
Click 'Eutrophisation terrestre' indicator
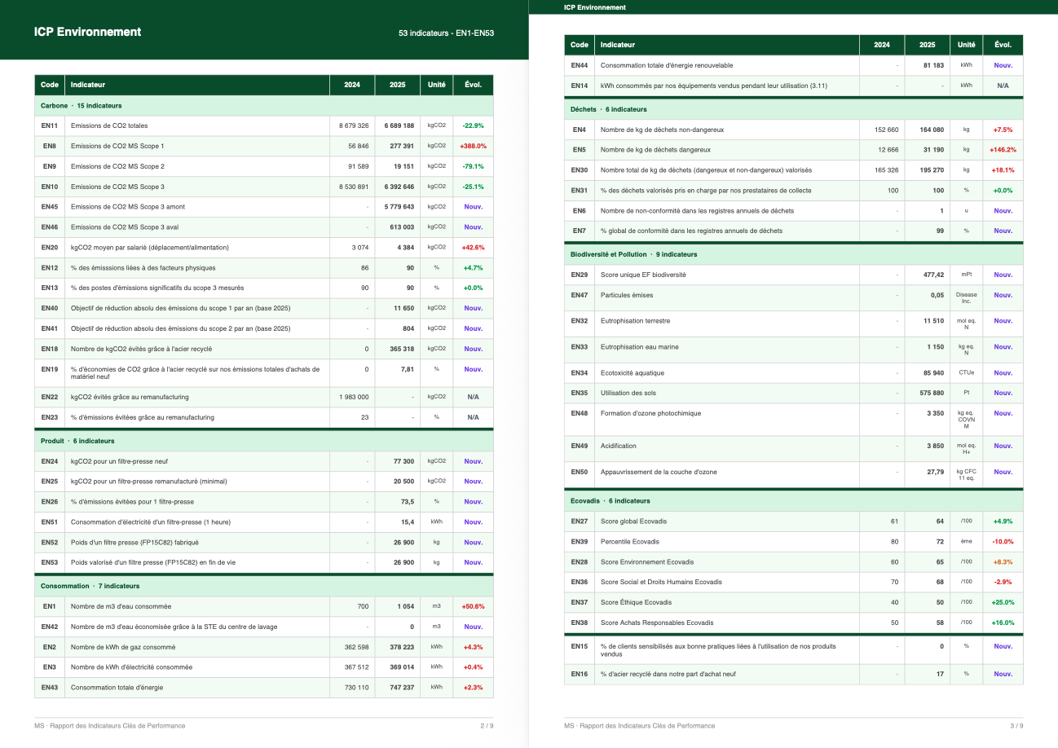click(635, 321)
